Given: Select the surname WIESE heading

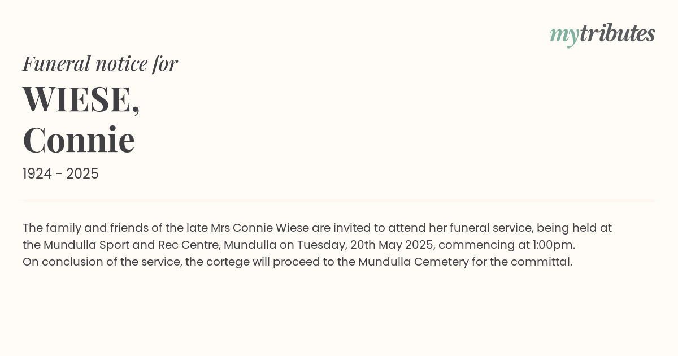Looking at the screenshot, I should tap(81, 99).
